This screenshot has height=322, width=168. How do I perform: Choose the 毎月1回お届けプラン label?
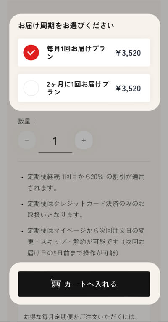[76, 53]
